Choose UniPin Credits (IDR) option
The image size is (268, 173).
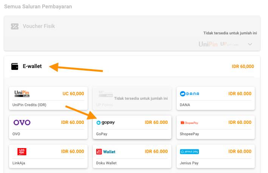coord(30,105)
